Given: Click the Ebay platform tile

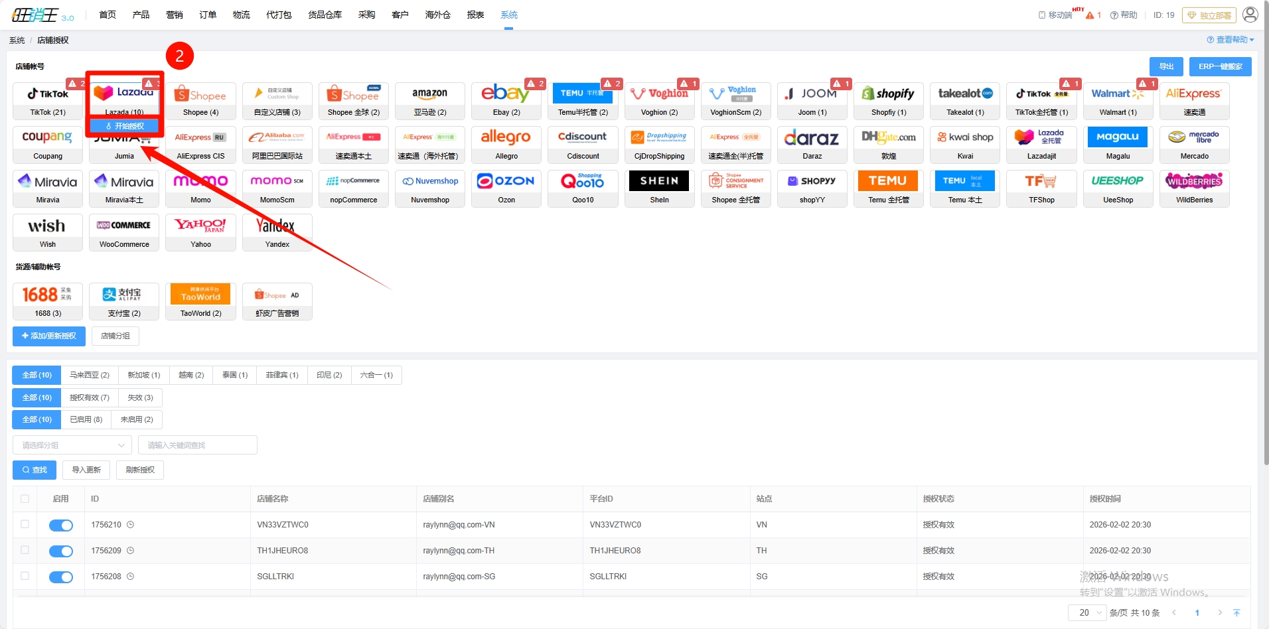Looking at the screenshot, I should coord(506,100).
